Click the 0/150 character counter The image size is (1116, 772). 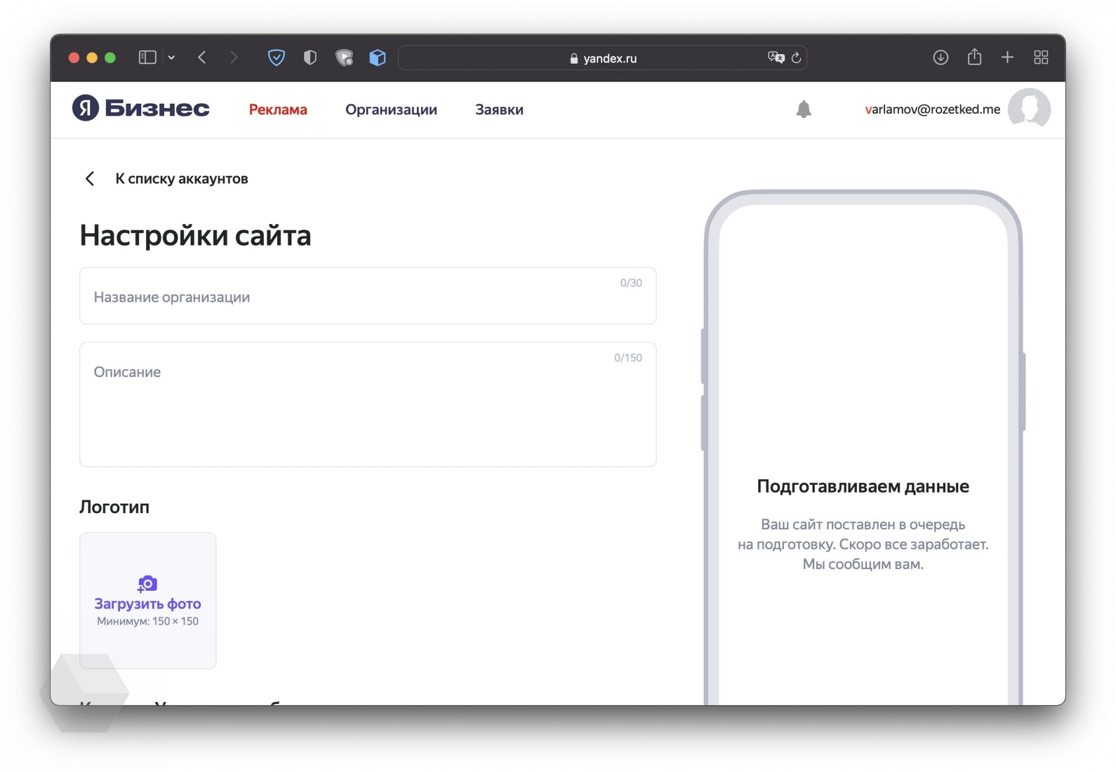click(x=628, y=358)
